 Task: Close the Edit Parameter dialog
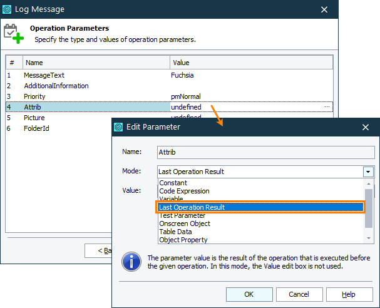[x=366, y=127]
